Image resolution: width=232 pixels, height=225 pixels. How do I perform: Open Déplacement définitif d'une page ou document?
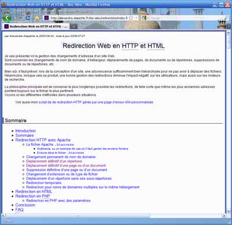coord(66,165)
